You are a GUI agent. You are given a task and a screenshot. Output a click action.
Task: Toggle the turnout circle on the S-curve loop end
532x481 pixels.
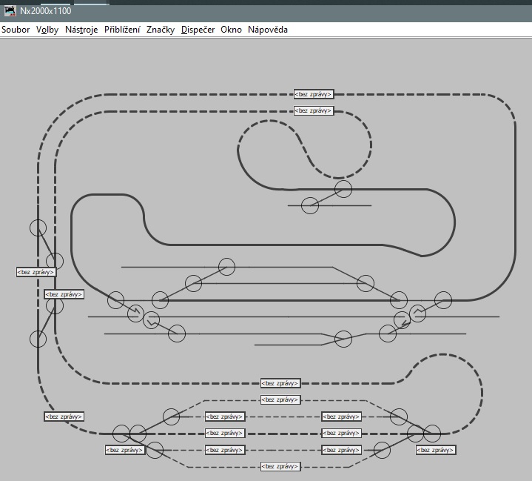coord(343,189)
